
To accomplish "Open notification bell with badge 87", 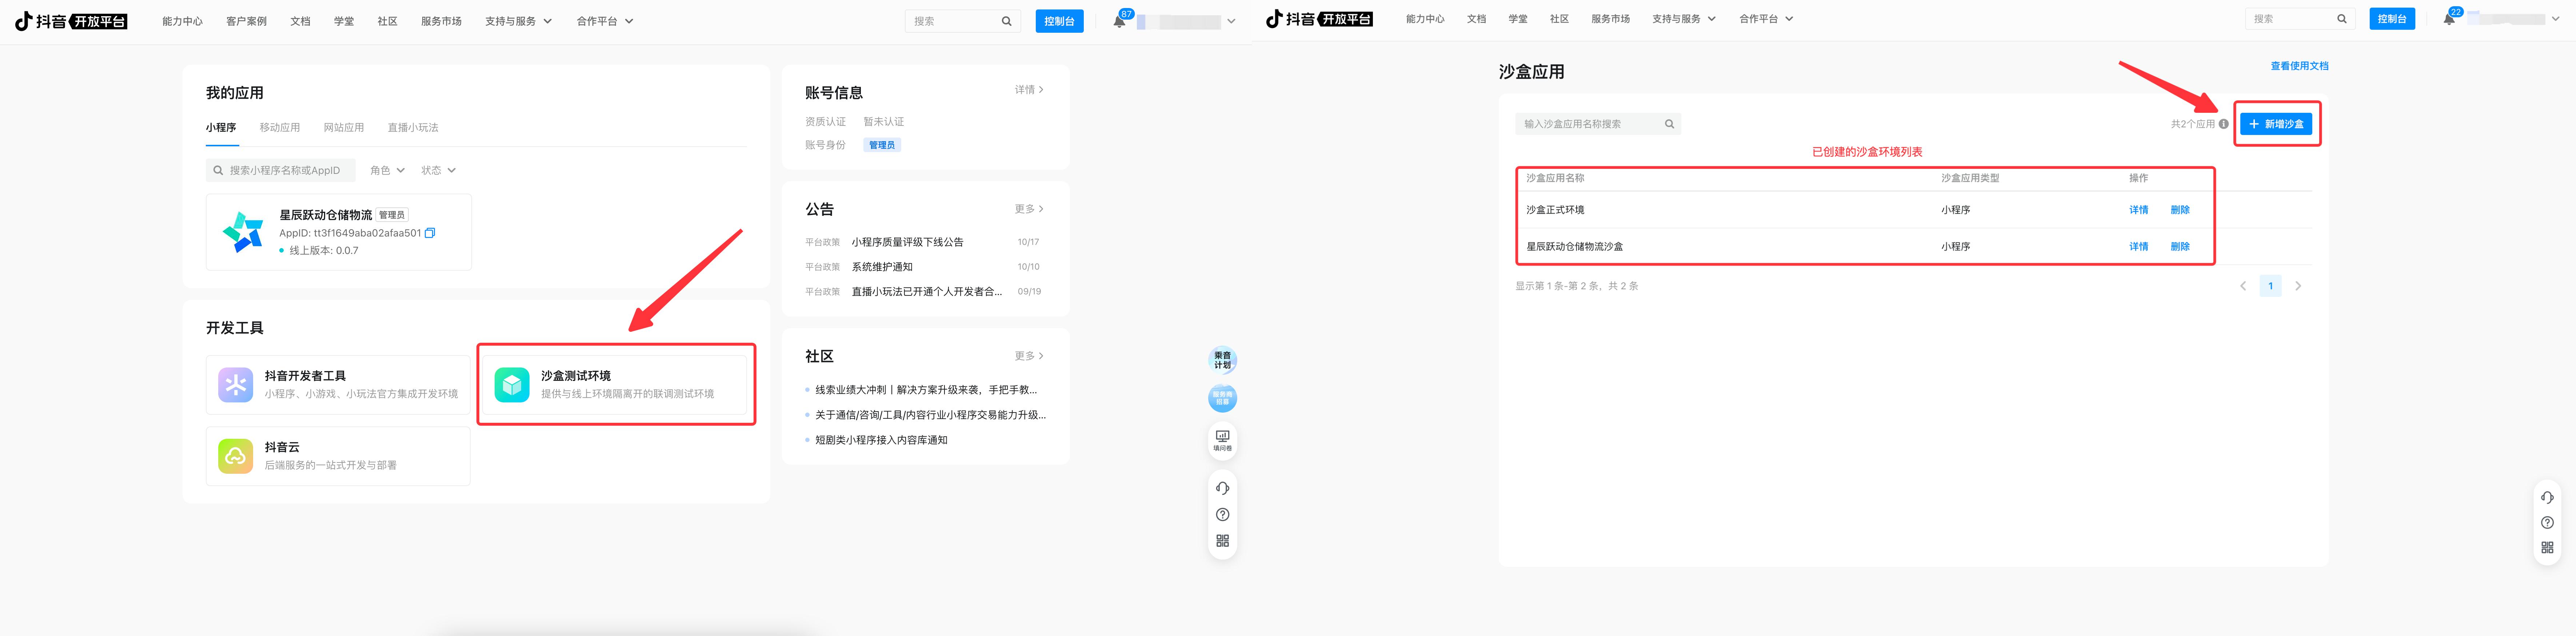I will [x=1119, y=21].
